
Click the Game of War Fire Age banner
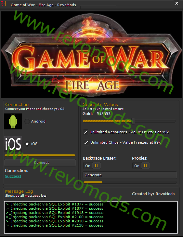[91, 55]
